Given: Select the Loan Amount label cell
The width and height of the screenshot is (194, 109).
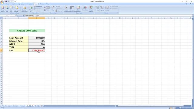Looking at the screenshot, I should (19, 38).
